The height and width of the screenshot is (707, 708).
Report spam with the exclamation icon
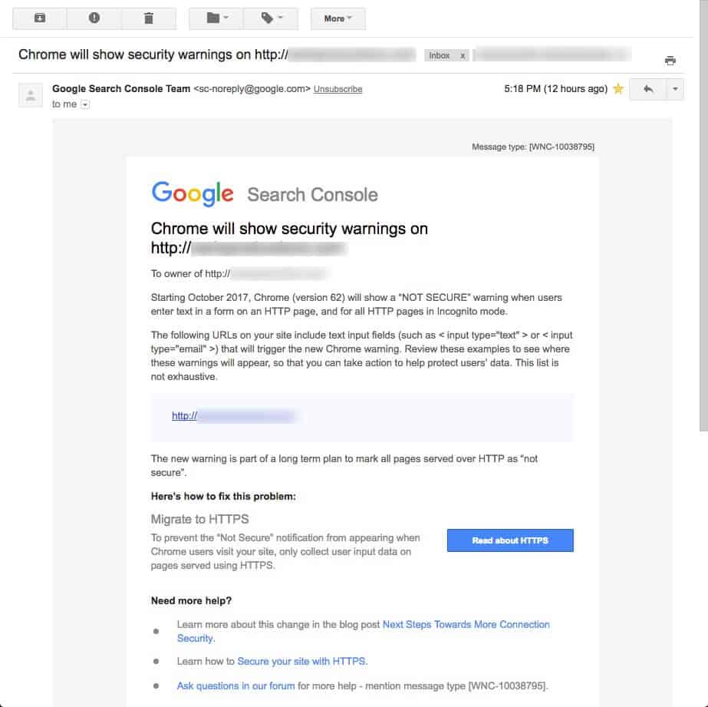point(94,18)
